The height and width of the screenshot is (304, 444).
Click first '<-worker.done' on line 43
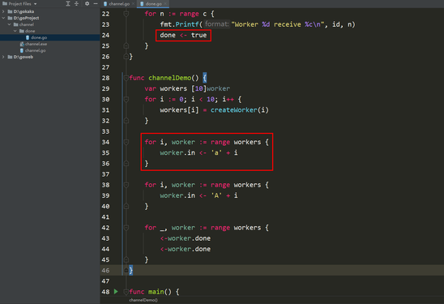pos(186,238)
